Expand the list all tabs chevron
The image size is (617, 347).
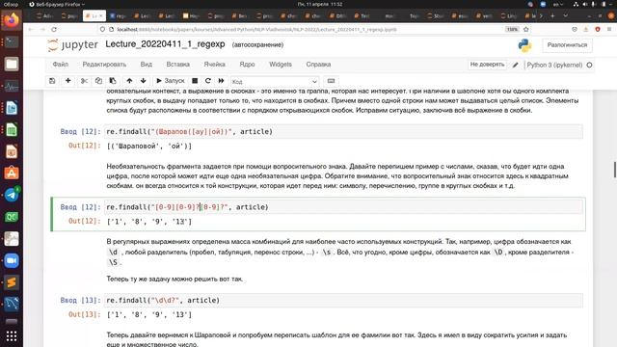566,16
